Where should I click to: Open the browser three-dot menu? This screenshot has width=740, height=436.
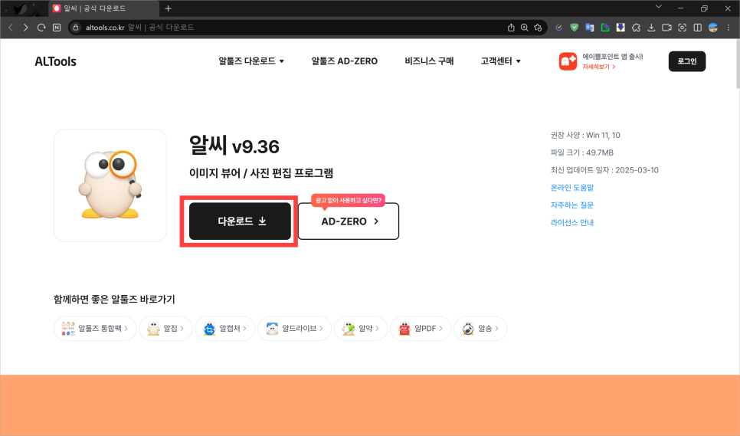[x=729, y=28]
